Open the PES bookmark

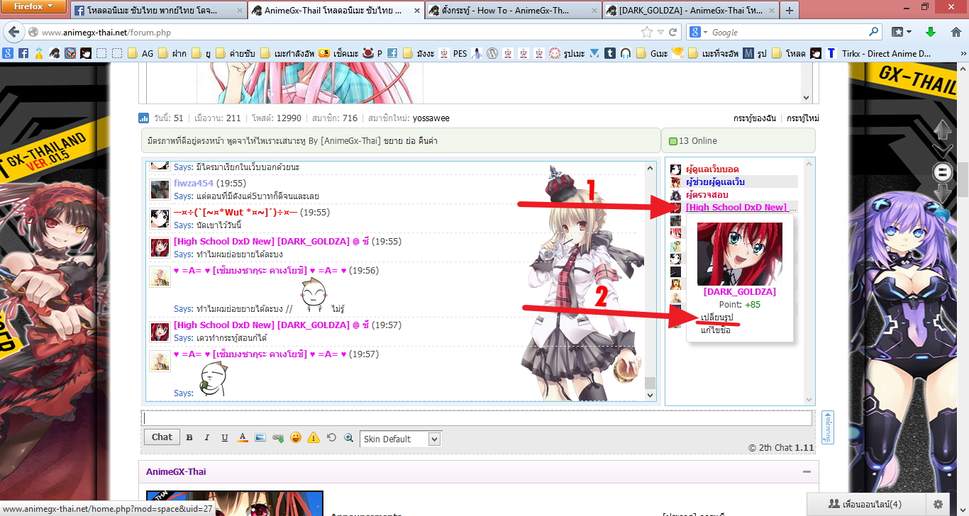click(453, 53)
